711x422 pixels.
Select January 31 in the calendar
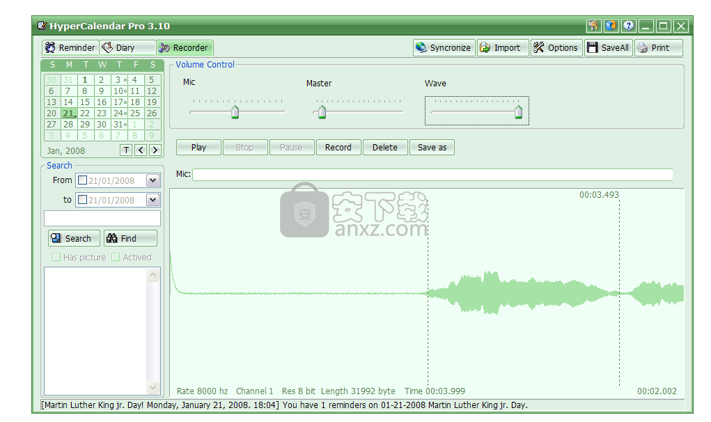pyautogui.click(x=119, y=124)
